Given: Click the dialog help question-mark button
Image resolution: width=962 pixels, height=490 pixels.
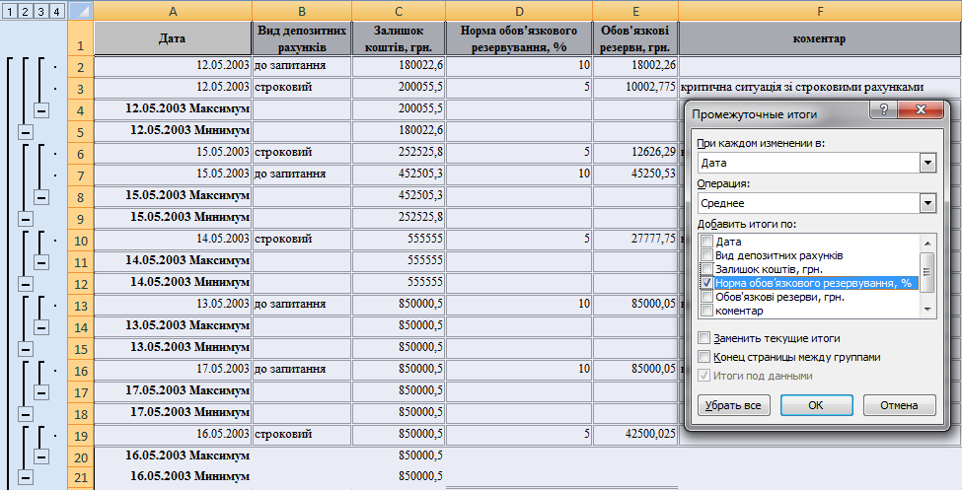Looking at the screenshot, I should (x=883, y=109).
